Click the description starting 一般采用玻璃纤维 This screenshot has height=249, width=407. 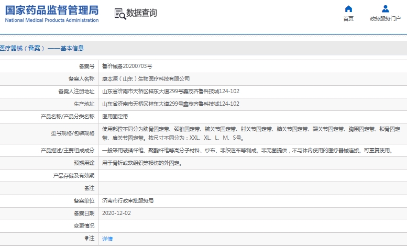pos(248,151)
